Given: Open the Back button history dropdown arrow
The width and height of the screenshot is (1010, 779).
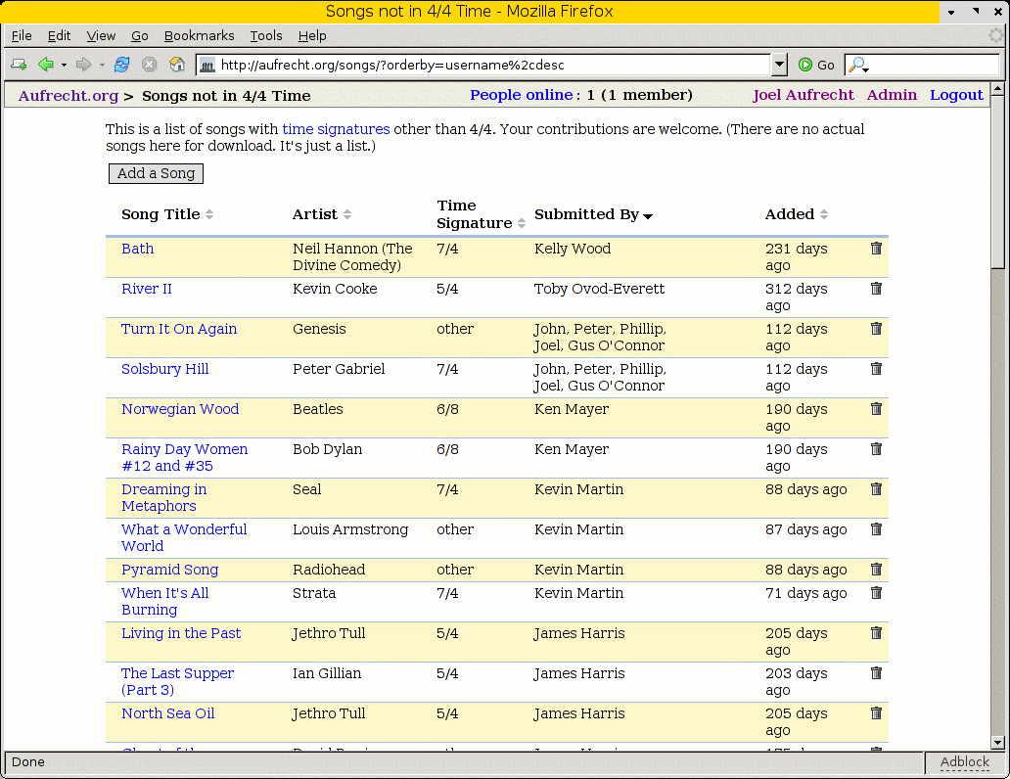Looking at the screenshot, I should (x=64, y=65).
